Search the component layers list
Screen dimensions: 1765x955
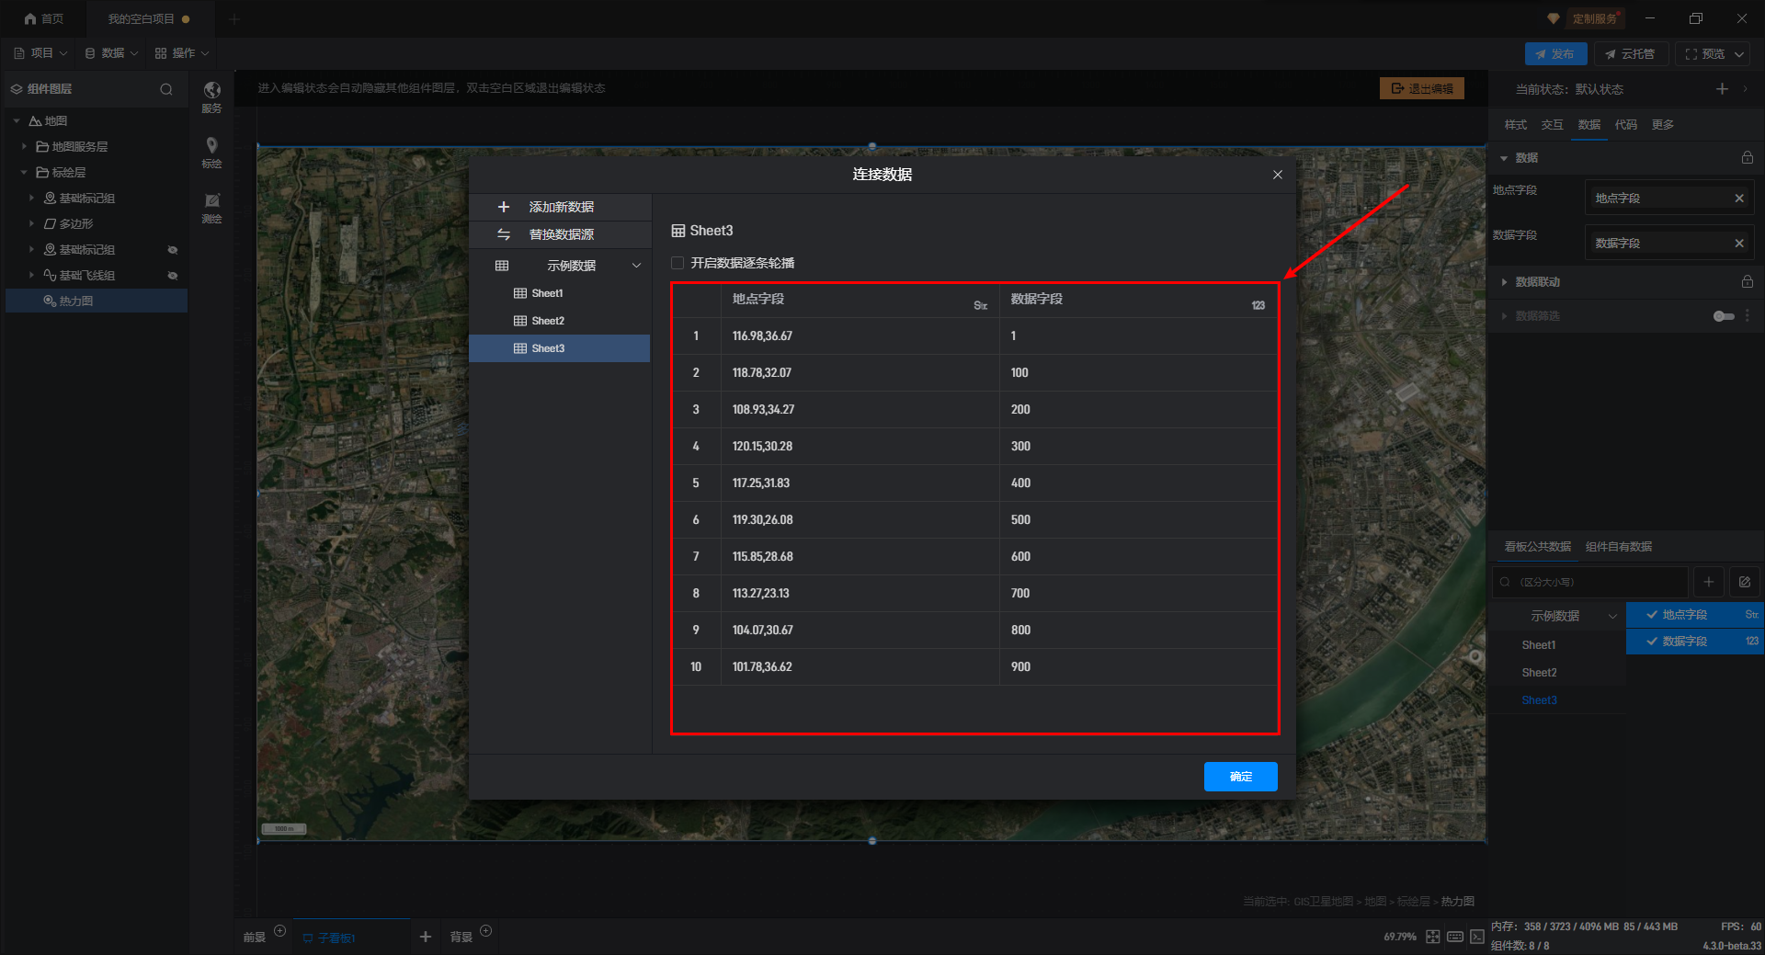click(x=166, y=89)
